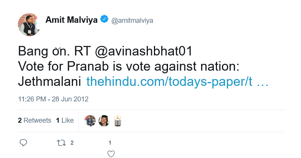Image resolution: width=301 pixels, height=158 pixels.
Task: Open the 11:26 PM - 28 Jun 2012 timestamp
Action: (x=53, y=99)
